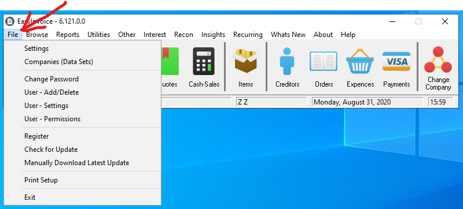
Task: Open the Reports menu
Action: (68, 35)
